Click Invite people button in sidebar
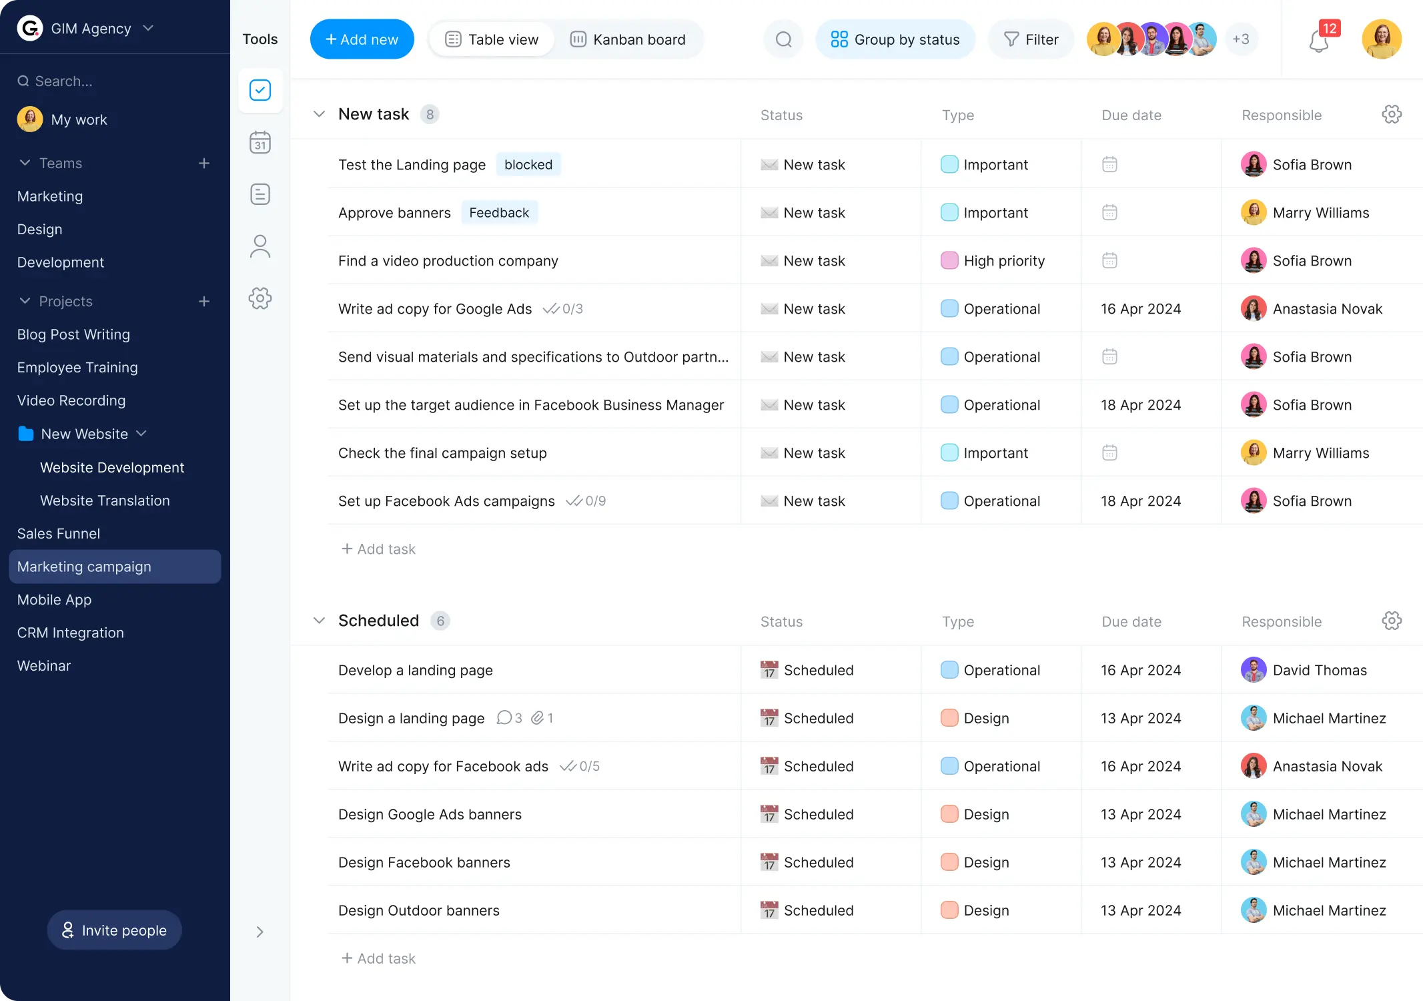This screenshot has width=1423, height=1001. click(x=113, y=930)
